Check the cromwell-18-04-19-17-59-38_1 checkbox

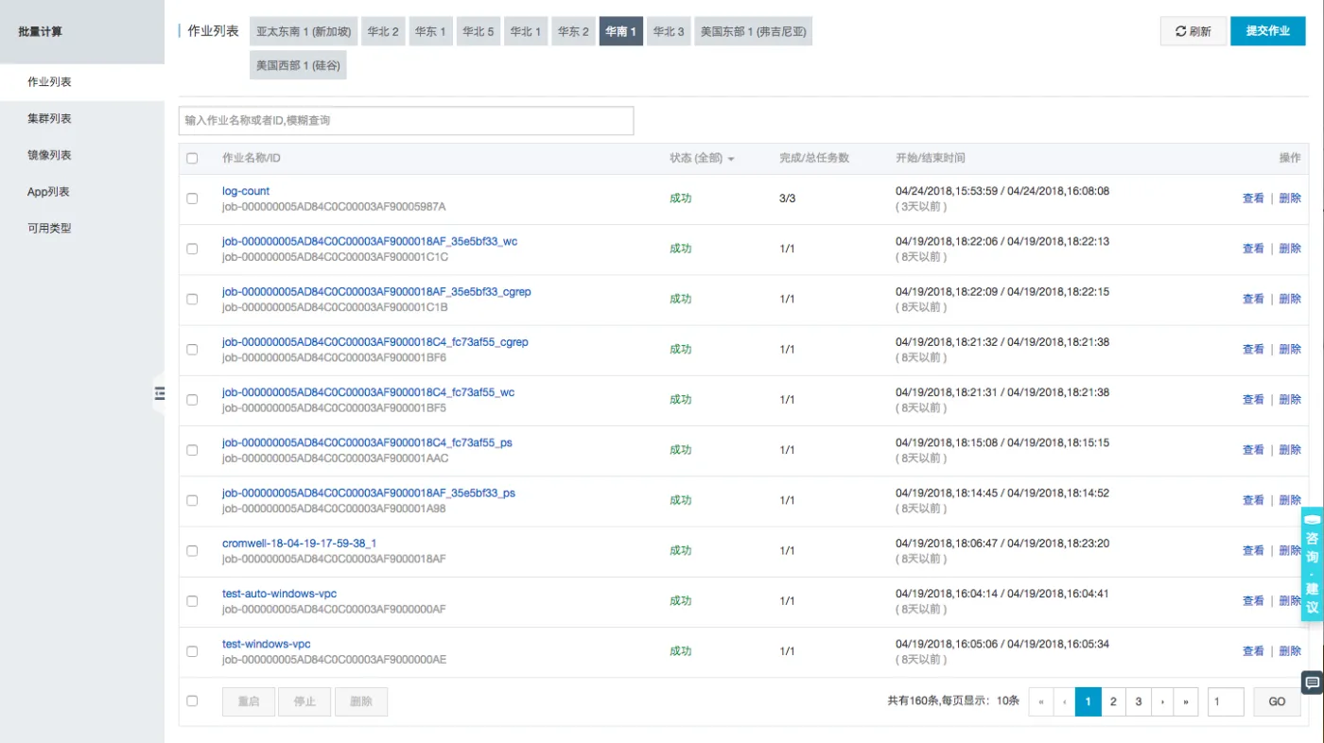192,550
